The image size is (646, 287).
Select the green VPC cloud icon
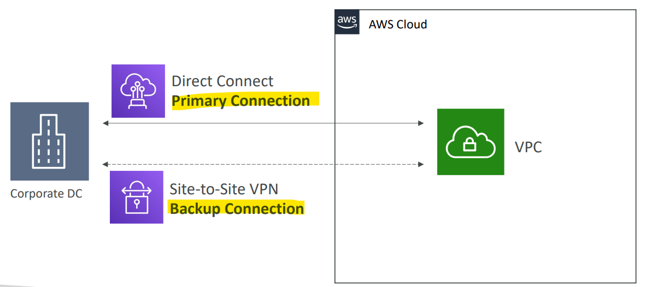[471, 142]
